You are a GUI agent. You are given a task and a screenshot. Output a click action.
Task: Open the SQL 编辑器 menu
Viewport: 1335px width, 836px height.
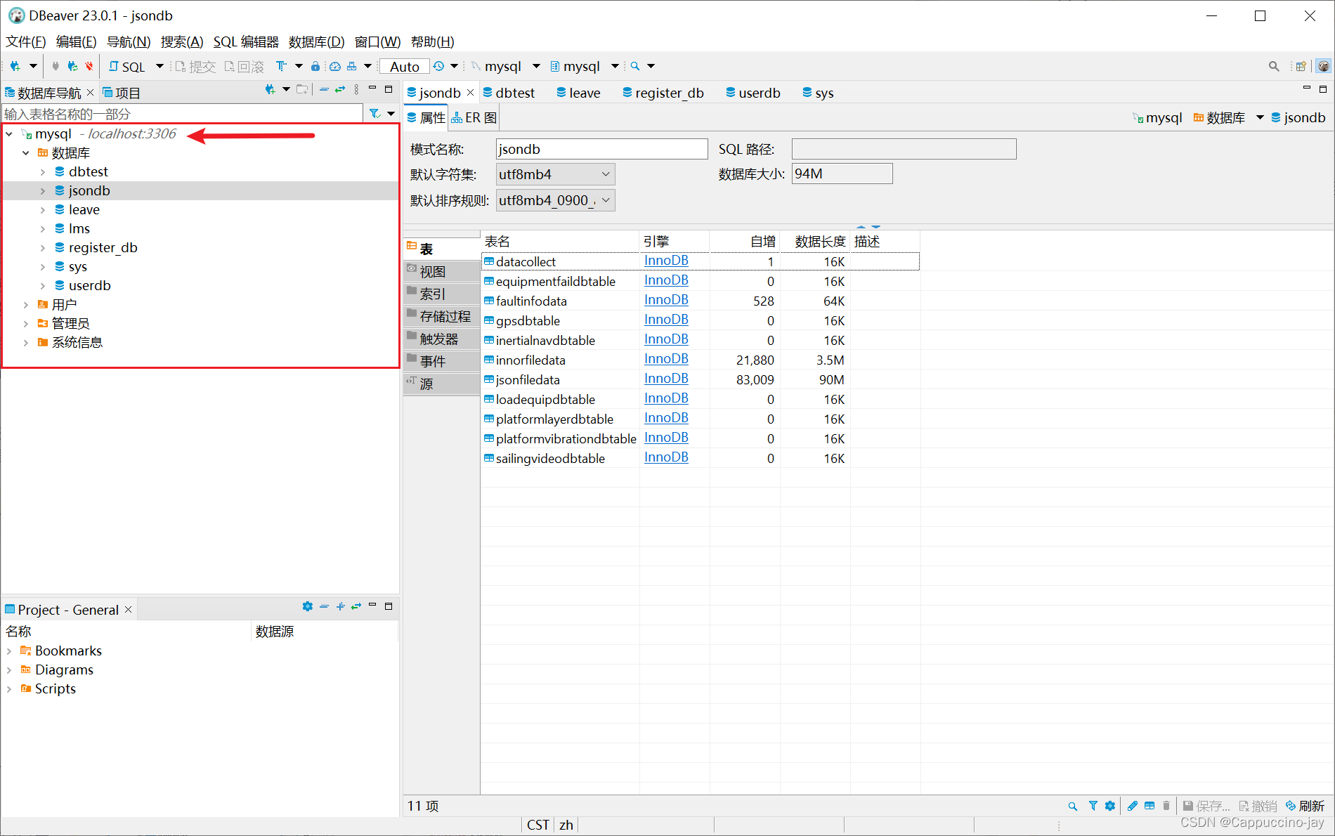point(246,42)
